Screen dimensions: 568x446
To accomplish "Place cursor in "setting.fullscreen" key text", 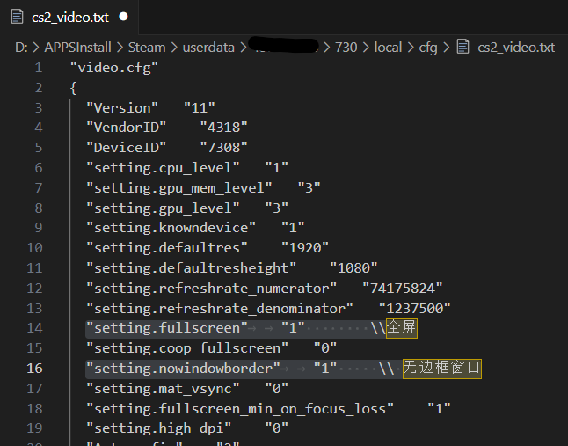I will 167,328.
